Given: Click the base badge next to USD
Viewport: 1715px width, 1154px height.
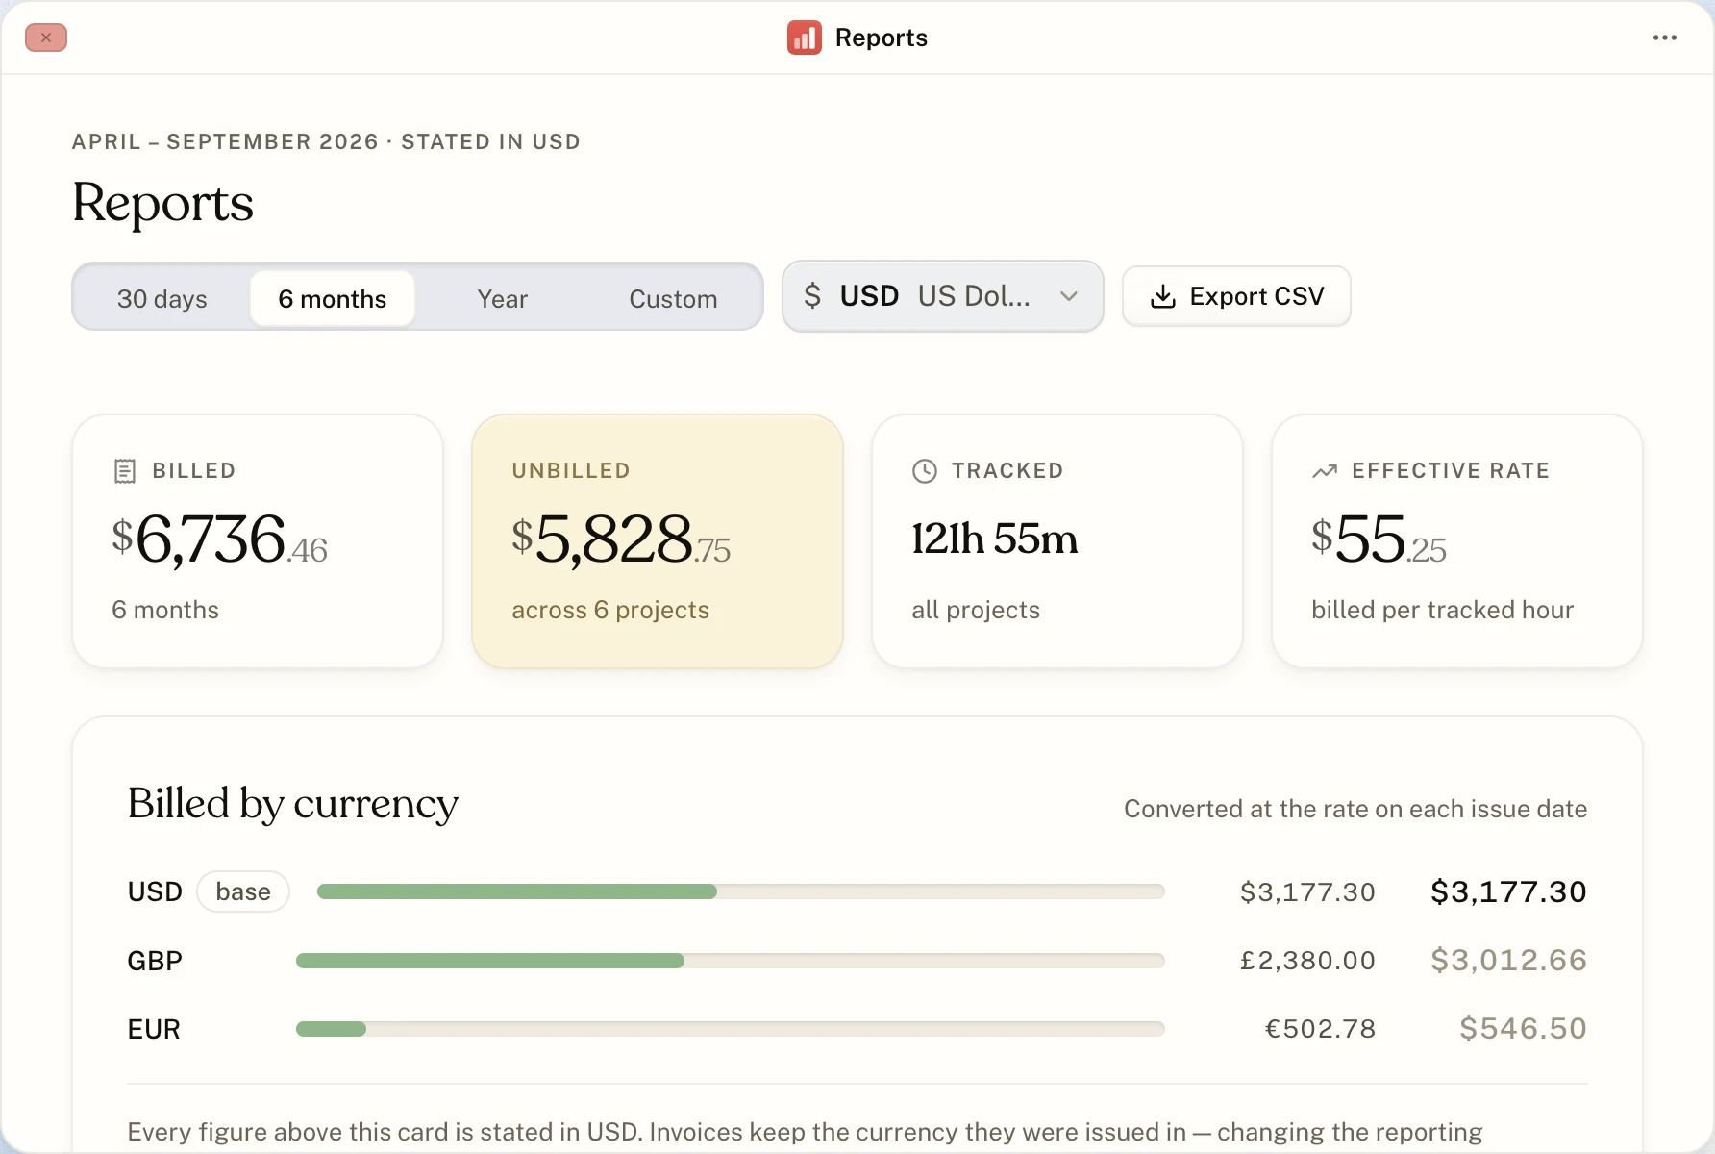Looking at the screenshot, I should (x=243, y=891).
